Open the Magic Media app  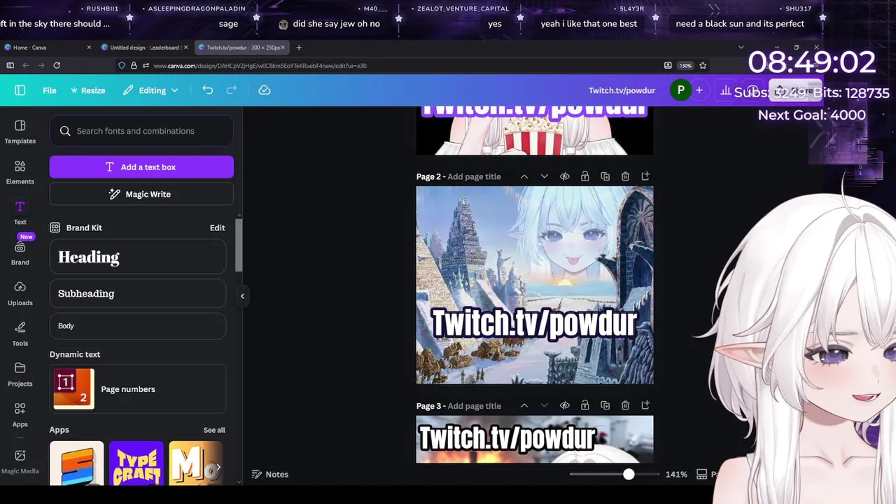coord(20,461)
